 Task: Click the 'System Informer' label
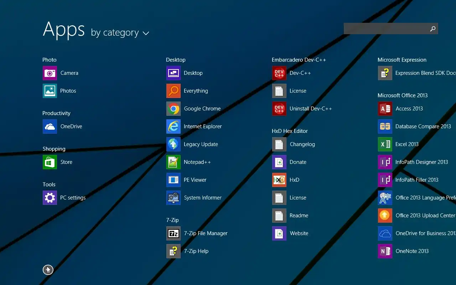(x=203, y=198)
